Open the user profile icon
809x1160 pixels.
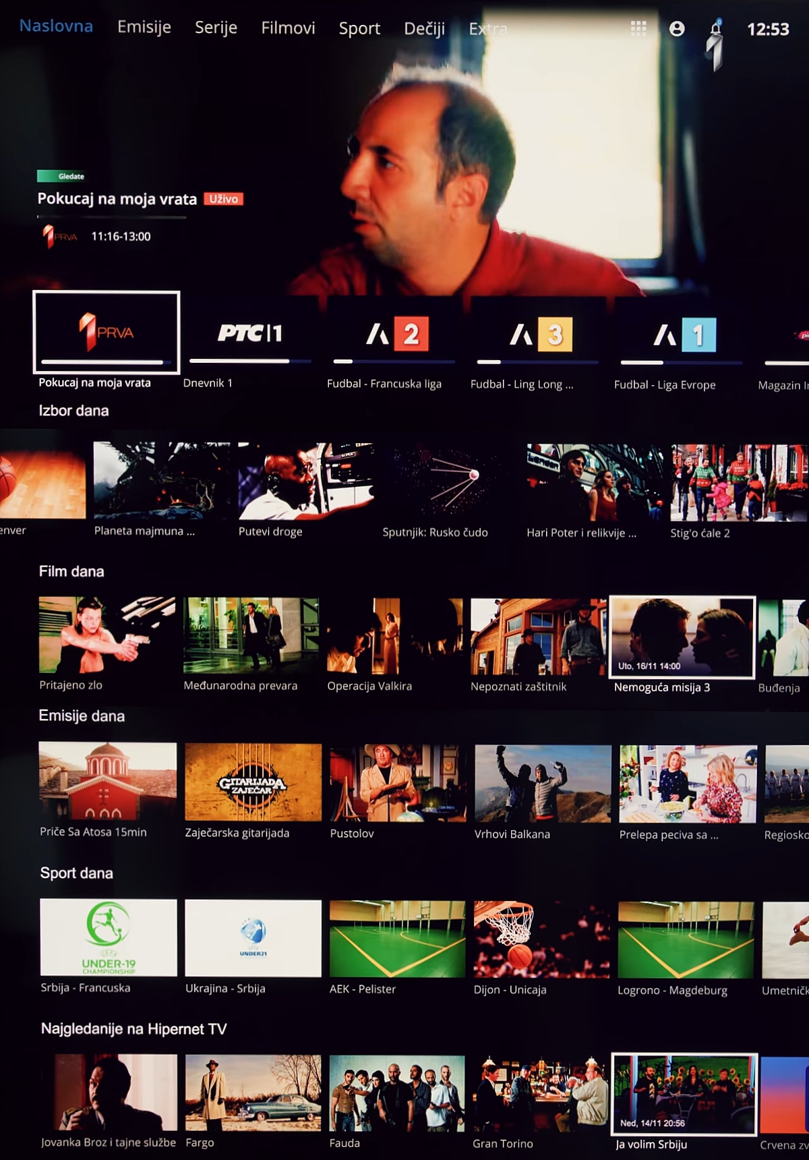click(x=677, y=28)
